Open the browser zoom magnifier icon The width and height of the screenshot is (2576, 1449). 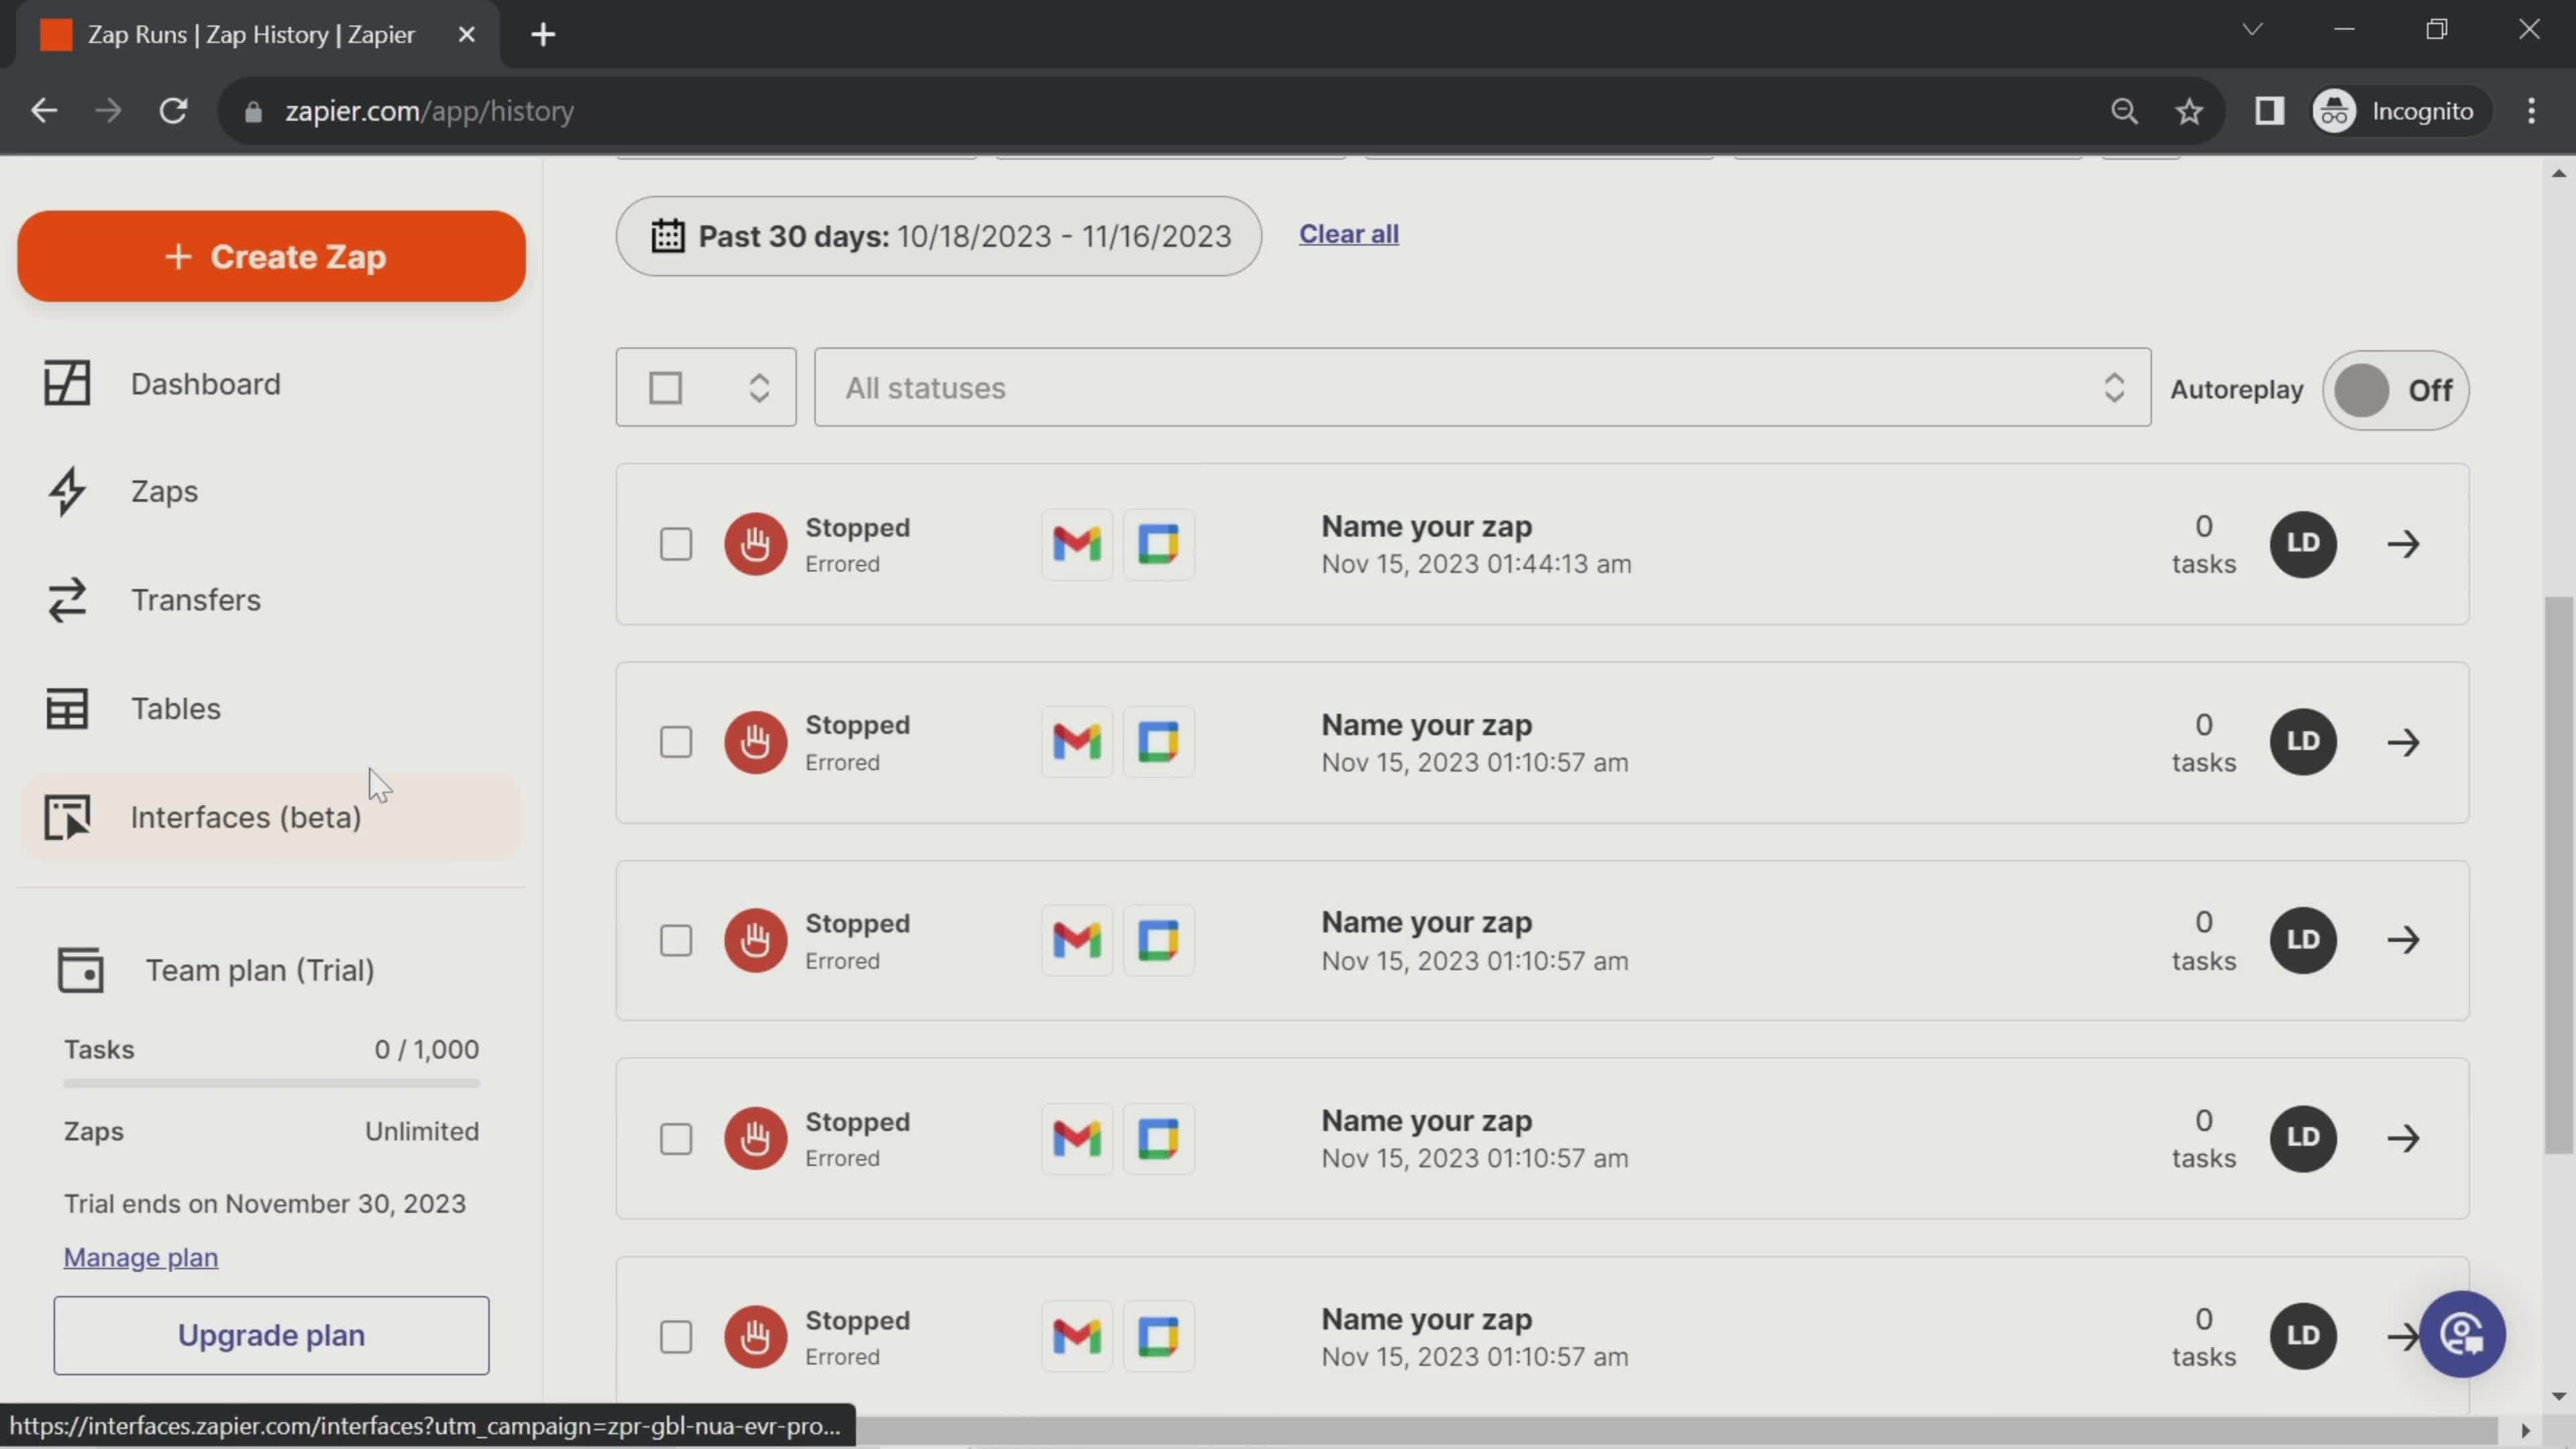click(2124, 111)
